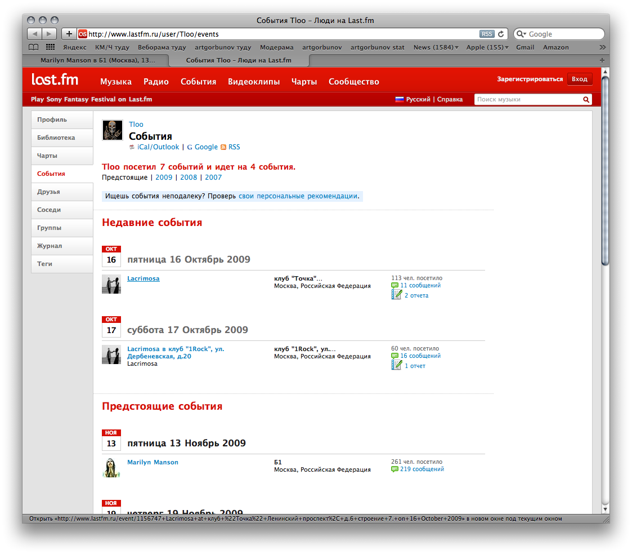The image size is (632, 554).
Task: Expand the News (1584) bookmarks dropdown
Action: [436, 47]
